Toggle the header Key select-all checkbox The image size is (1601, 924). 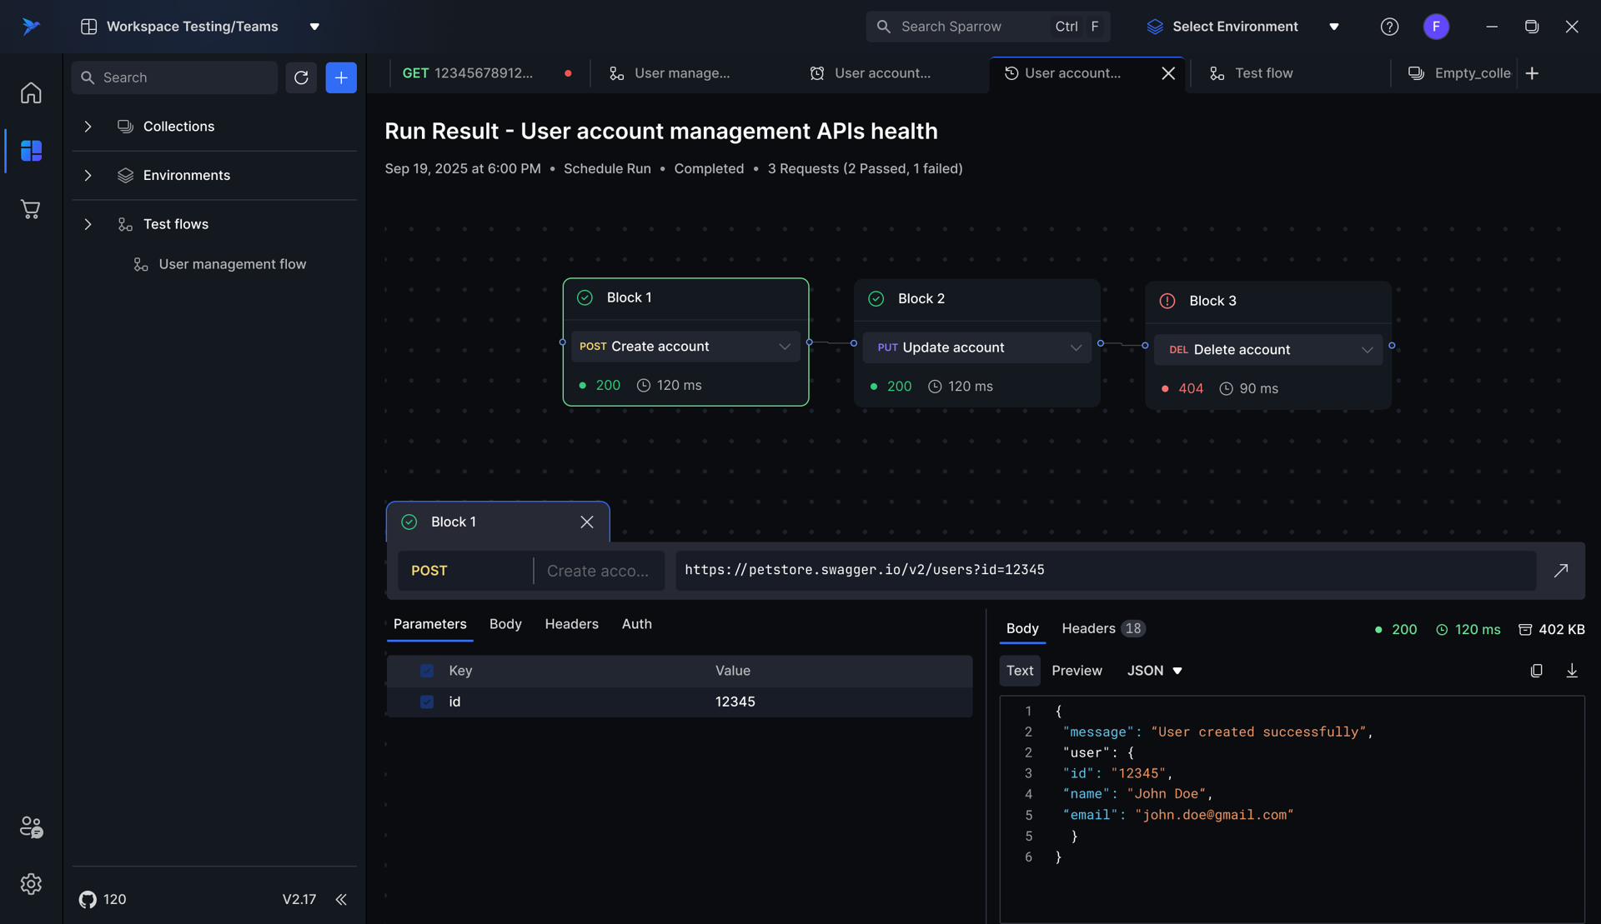coord(427,671)
